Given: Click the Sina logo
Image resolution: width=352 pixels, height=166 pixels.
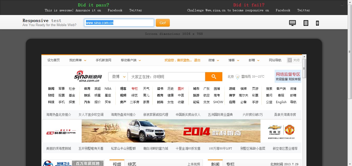Looking at the screenshot, I should coord(88,76).
